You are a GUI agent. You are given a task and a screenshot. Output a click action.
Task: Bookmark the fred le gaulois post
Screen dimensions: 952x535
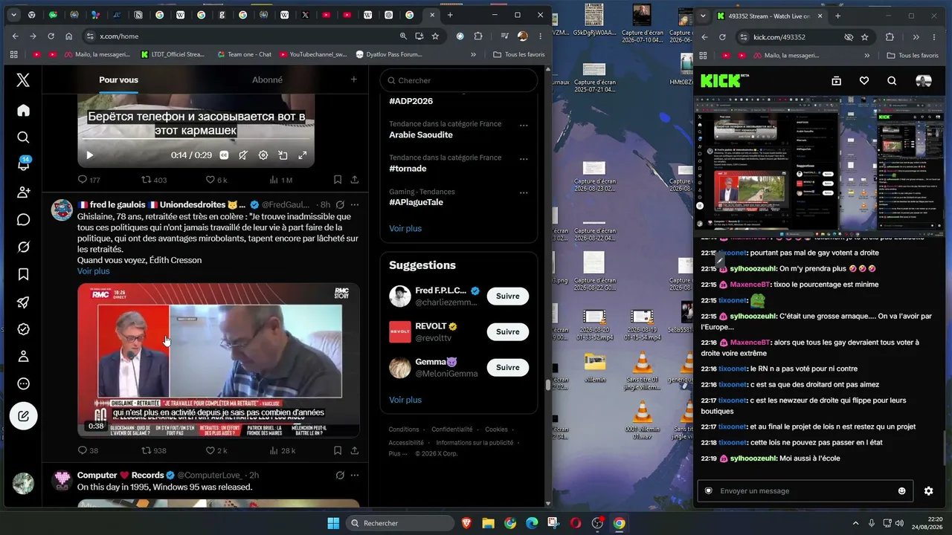click(x=338, y=450)
